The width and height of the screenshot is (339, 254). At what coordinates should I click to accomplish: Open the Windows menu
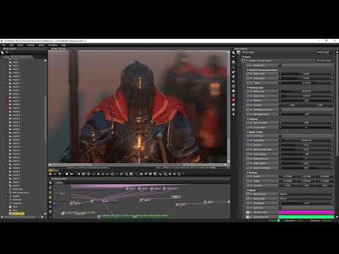point(53,45)
